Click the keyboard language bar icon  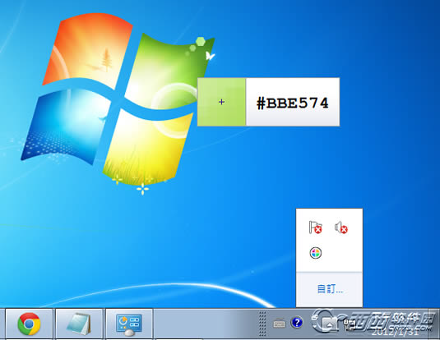click(279, 324)
